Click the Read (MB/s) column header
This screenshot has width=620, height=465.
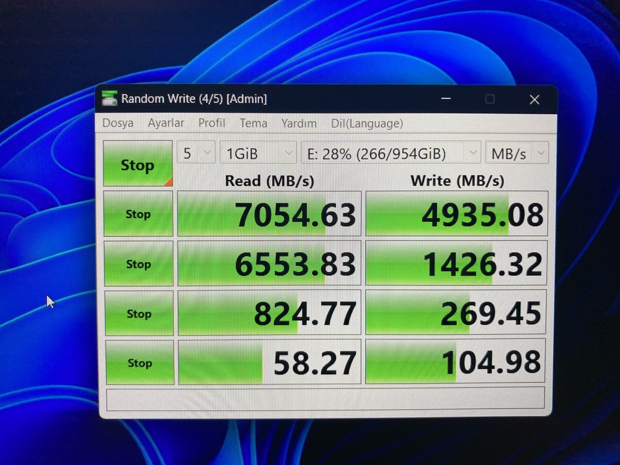click(x=270, y=181)
